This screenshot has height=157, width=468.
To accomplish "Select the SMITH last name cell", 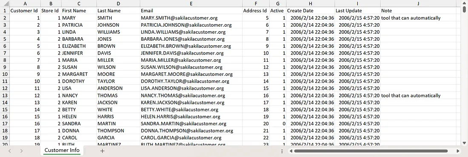I will [118, 18].
